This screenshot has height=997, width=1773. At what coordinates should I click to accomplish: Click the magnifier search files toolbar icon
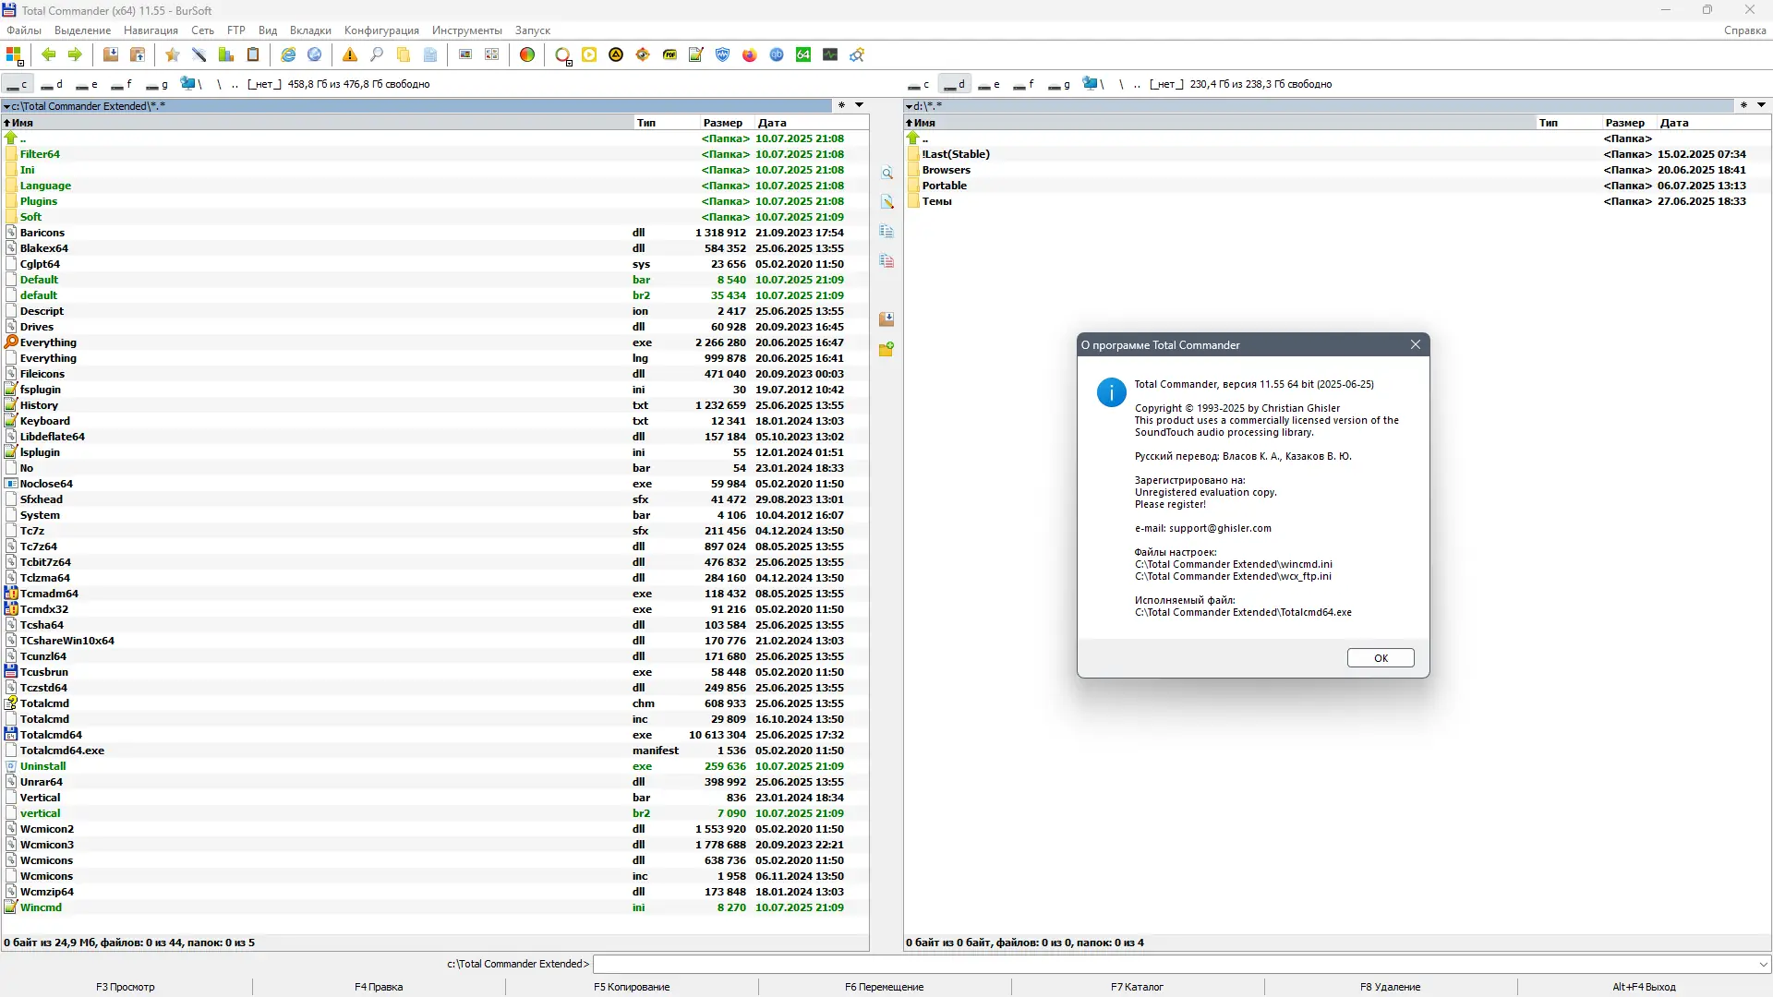tap(377, 55)
